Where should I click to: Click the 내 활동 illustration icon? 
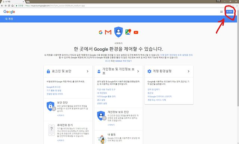102,139
